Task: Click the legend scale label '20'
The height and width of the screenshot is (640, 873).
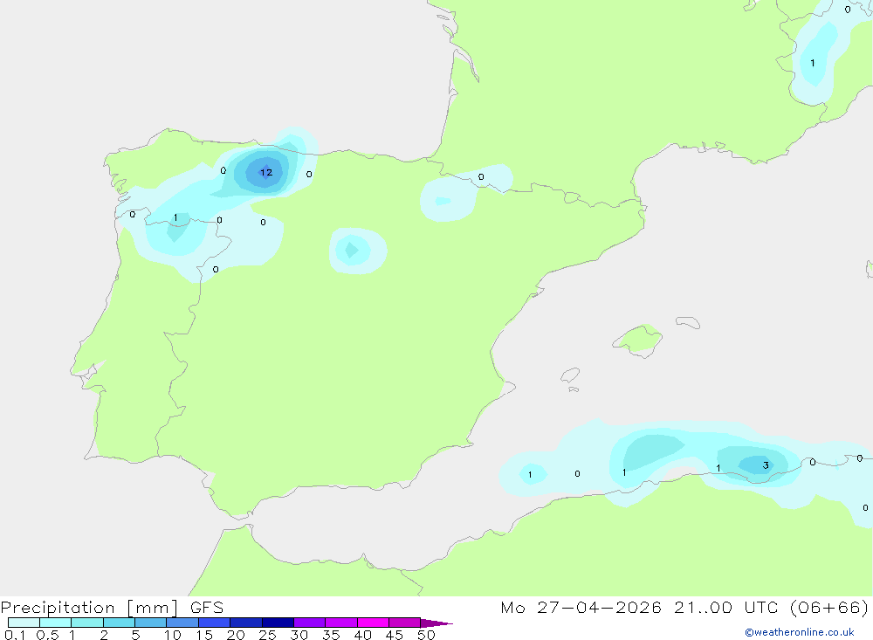Action: [236, 635]
